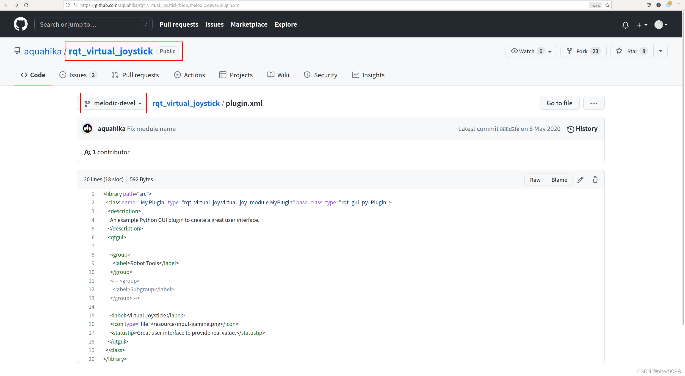Screen dimensions: 685x376
Task: Open the kebab (...) options menu
Action: (594, 103)
